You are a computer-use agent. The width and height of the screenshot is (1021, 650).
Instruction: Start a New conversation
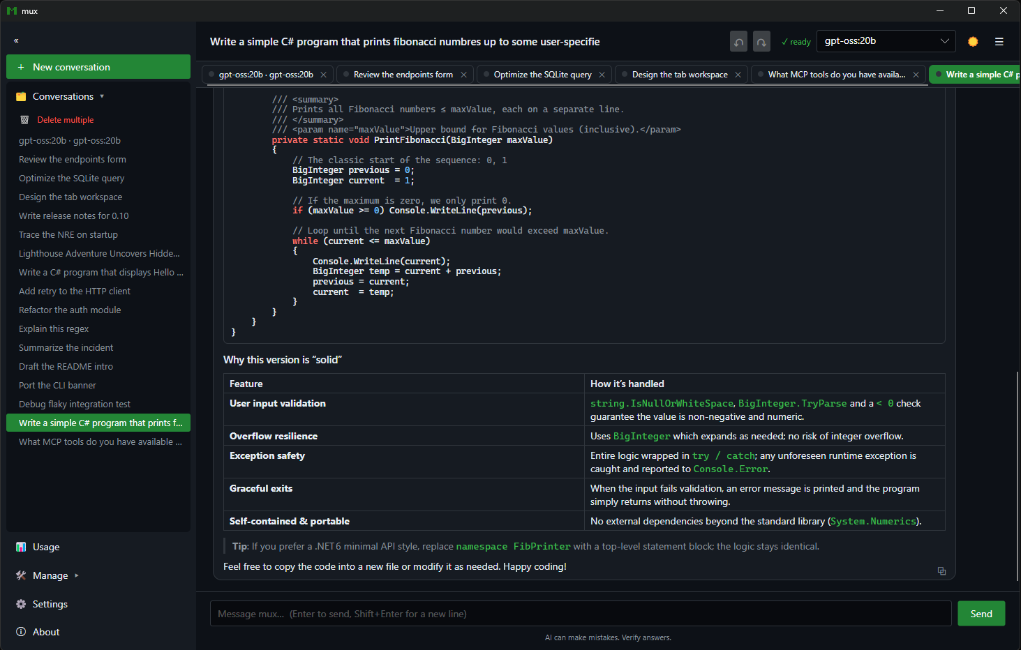click(98, 67)
